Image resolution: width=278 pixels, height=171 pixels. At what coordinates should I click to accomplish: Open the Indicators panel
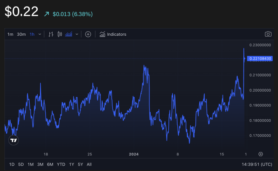coord(113,34)
